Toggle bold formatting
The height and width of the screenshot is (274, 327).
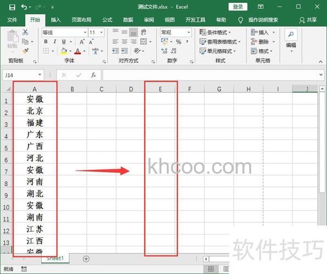click(46, 42)
